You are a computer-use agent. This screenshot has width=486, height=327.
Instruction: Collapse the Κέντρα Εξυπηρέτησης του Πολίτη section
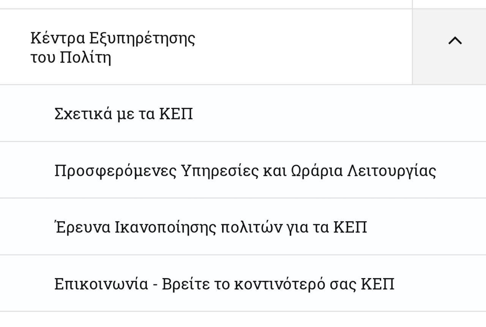pyautogui.click(x=455, y=41)
